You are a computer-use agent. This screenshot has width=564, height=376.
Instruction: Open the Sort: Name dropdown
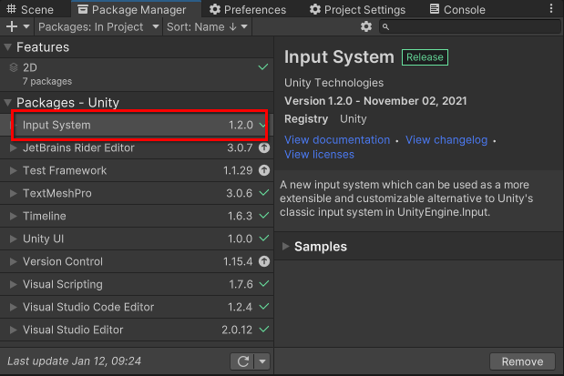click(x=208, y=27)
